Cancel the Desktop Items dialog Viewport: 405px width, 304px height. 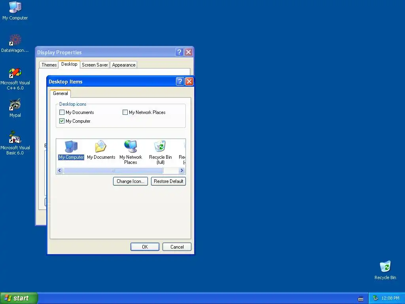point(177,247)
